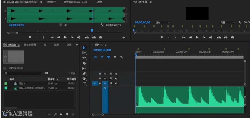This screenshot has height=118, width=250.
Task: Click the New Bin folder icon
Action: tap(61, 114)
